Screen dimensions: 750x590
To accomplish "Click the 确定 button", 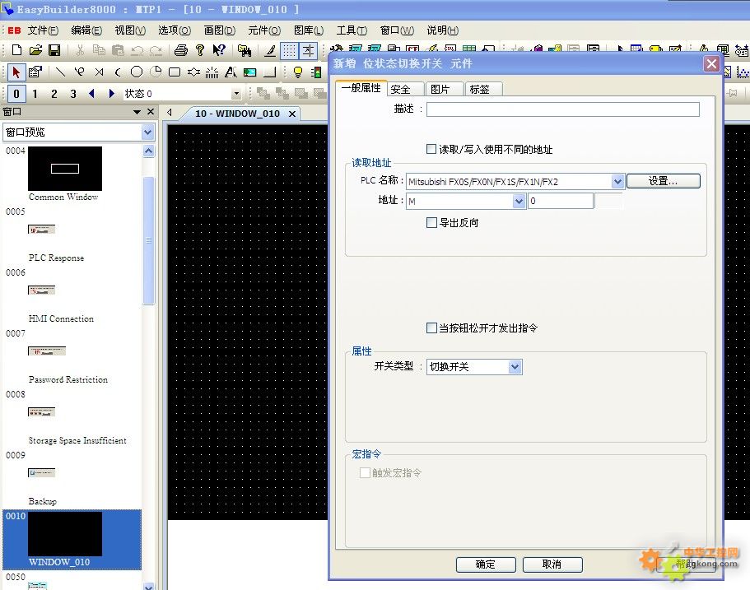I will pyautogui.click(x=486, y=564).
